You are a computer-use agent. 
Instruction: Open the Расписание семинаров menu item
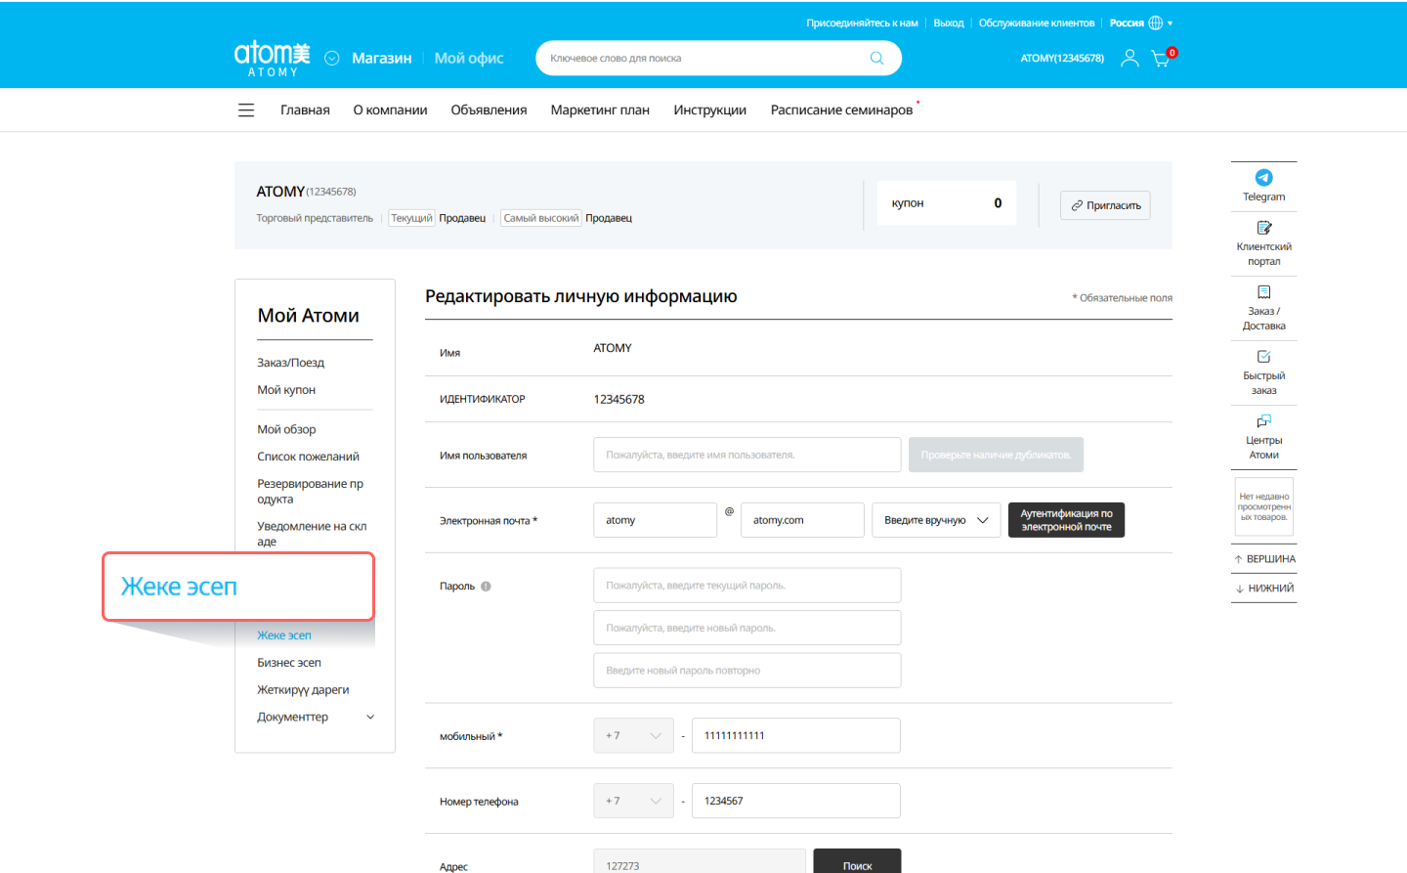point(841,110)
